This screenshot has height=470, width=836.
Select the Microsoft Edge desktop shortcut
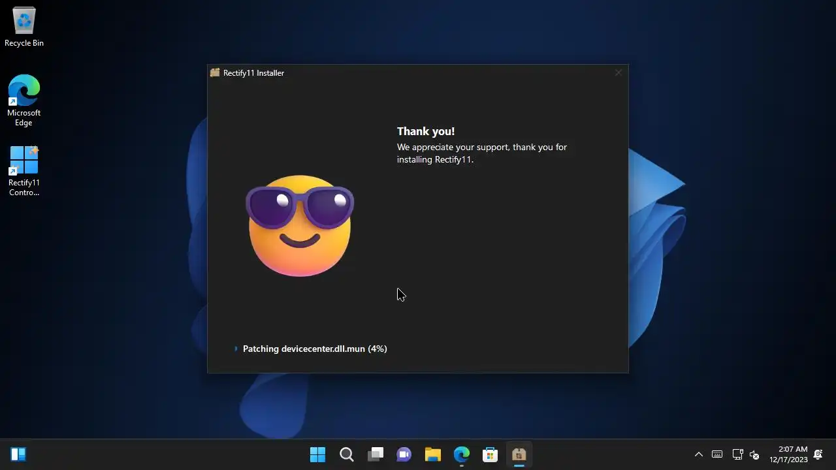(24, 101)
